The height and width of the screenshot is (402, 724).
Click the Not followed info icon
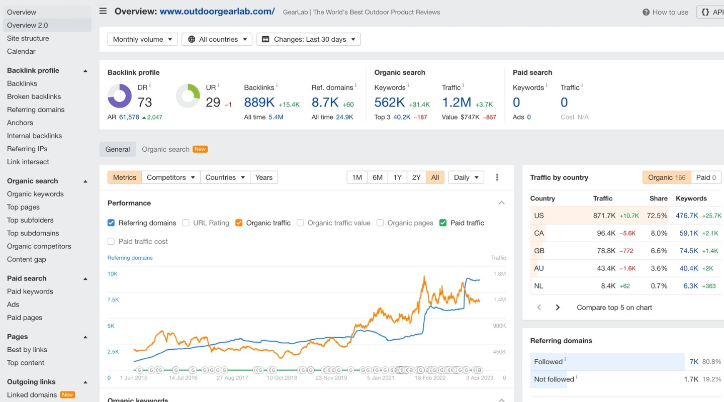coord(577,377)
